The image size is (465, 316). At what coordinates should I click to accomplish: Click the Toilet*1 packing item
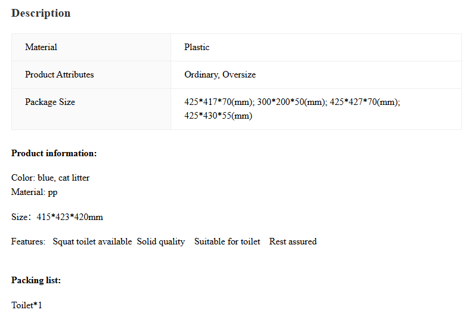[27, 305]
